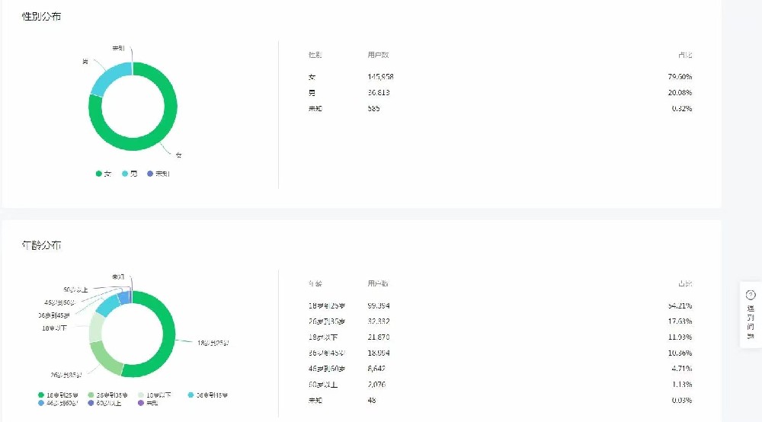Screen dimensions: 762x422
Task: Toggle the 36岁到45岁 legend item
Action: click(x=208, y=395)
